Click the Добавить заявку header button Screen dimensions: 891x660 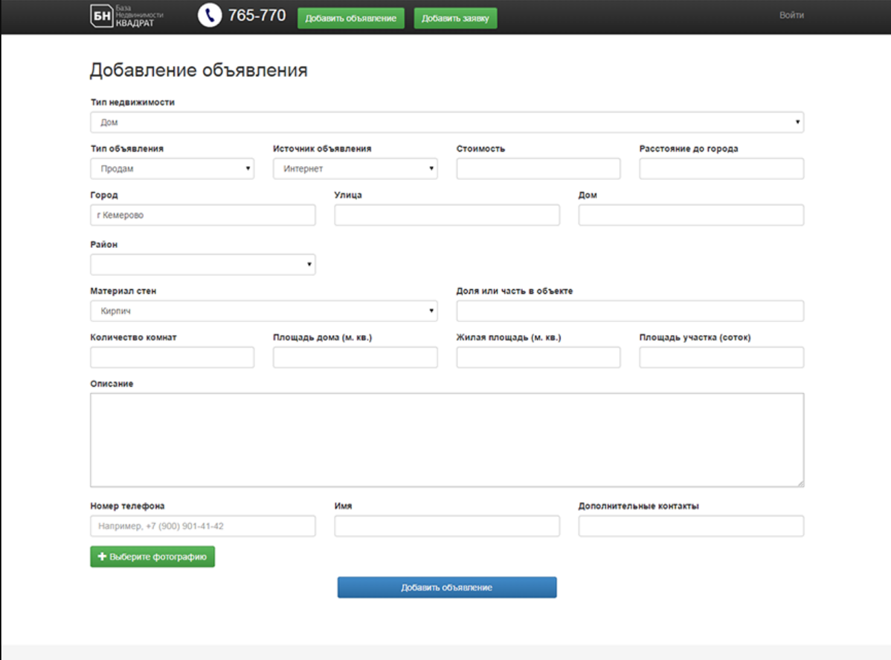(455, 19)
